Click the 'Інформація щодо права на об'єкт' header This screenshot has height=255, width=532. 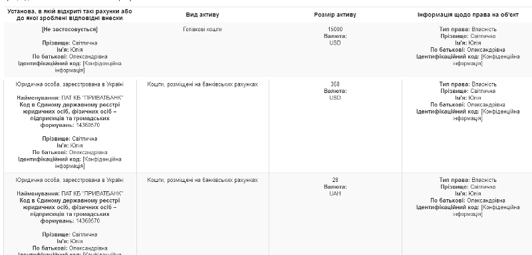[x=467, y=15]
